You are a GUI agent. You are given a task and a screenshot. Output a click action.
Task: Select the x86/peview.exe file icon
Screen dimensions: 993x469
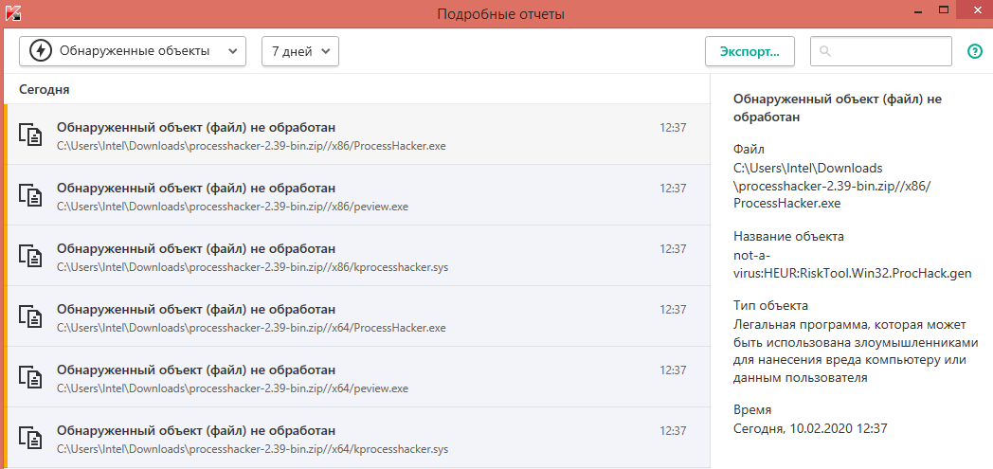click(31, 195)
